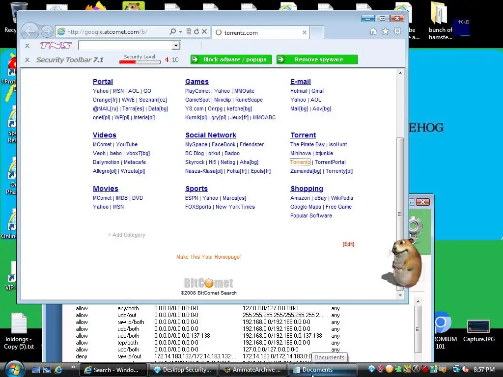Click the Amazon link under Shopping
The width and height of the screenshot is (503, 377).
coord(300,198)
